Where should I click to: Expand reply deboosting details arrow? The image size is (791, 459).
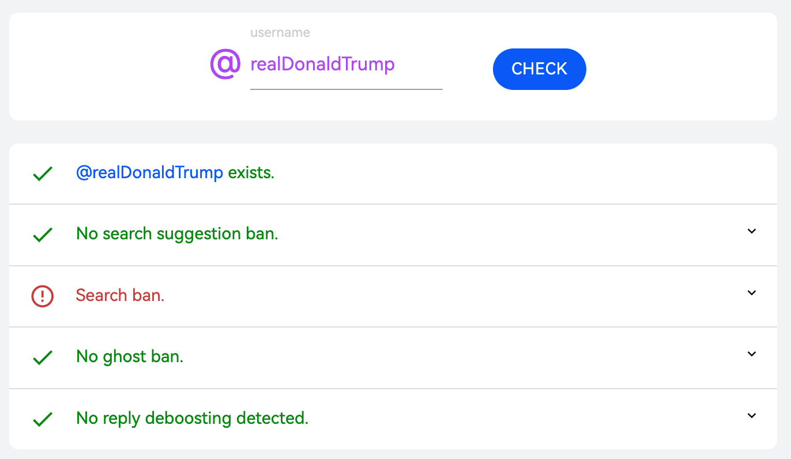click(751, 416)
